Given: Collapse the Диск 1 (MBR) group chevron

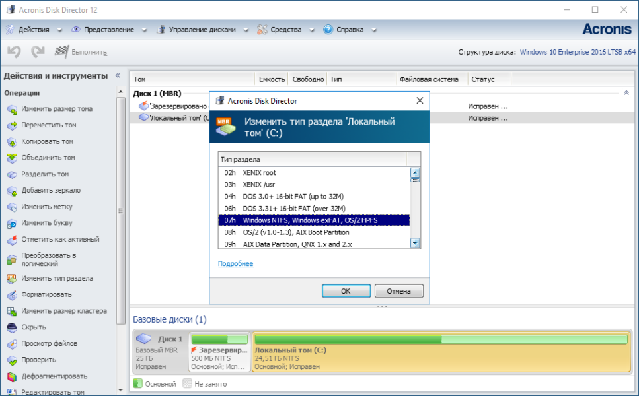Looking at the screenshot, I should (x=626, y=93).
